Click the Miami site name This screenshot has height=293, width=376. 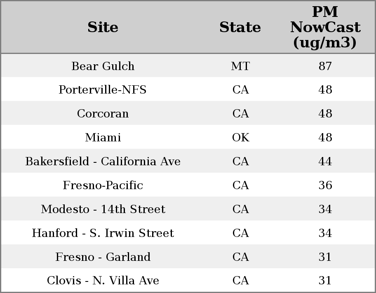tap(103, 138)
